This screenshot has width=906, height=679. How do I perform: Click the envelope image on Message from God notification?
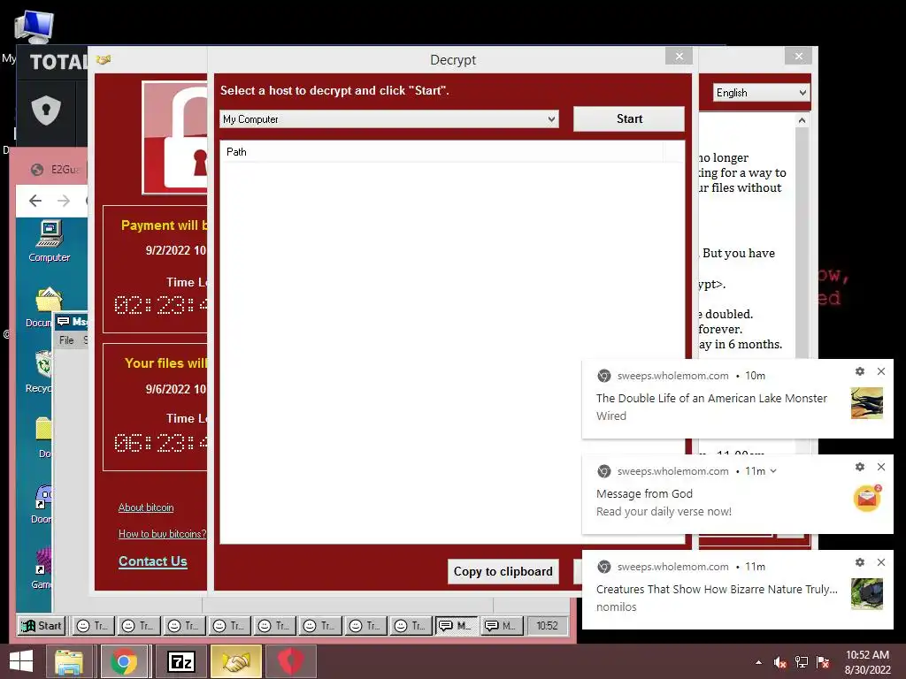pyautogui.click(x=867, y=499)
